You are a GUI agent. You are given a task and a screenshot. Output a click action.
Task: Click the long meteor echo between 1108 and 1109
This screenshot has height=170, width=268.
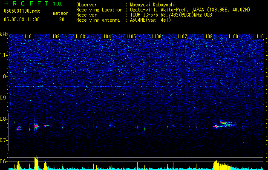[x=225, y=125]
